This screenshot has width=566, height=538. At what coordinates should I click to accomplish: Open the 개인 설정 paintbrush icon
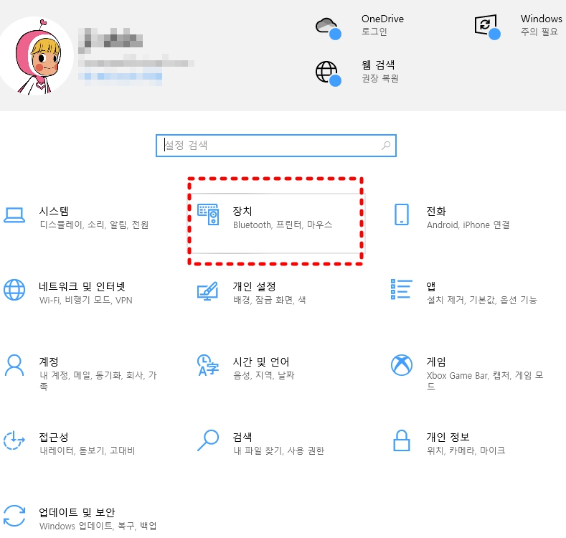207,291
